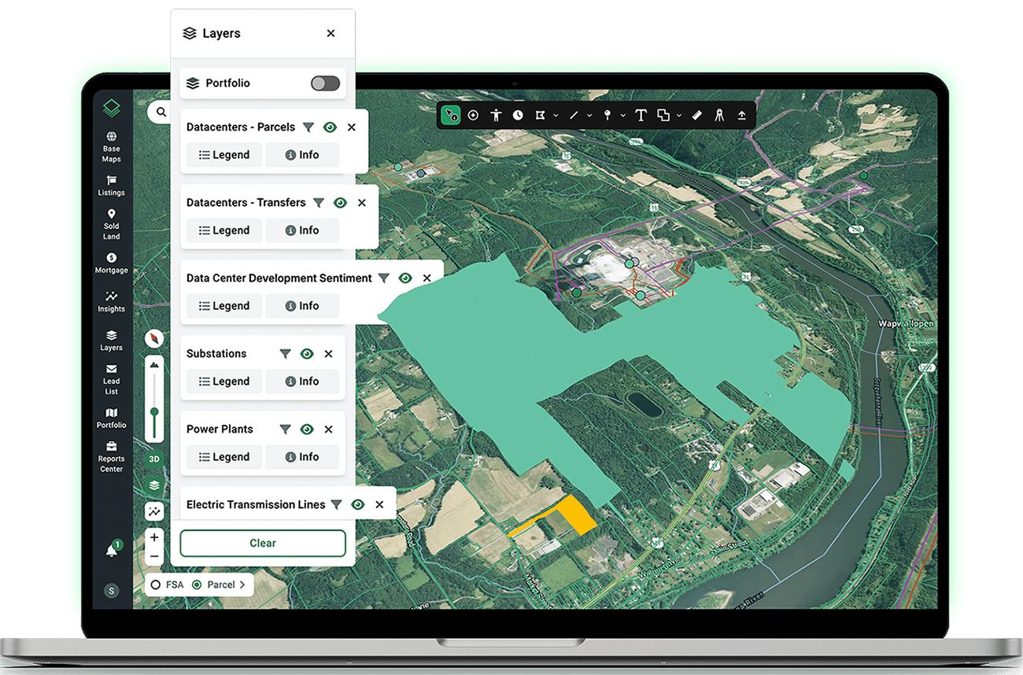Open Sold Land in the sidebar
The image size is (1023, 675).
[111, 224]
